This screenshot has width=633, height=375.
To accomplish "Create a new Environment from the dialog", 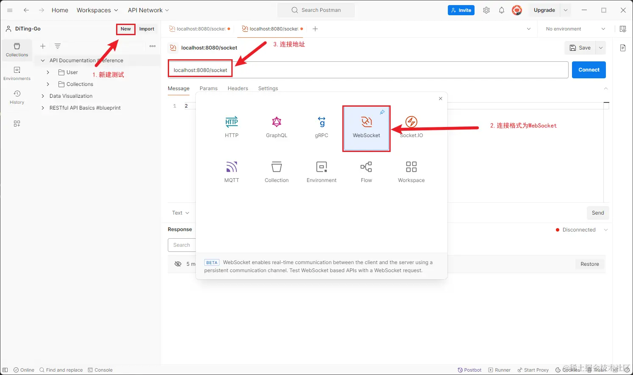I will coord(322,172).
